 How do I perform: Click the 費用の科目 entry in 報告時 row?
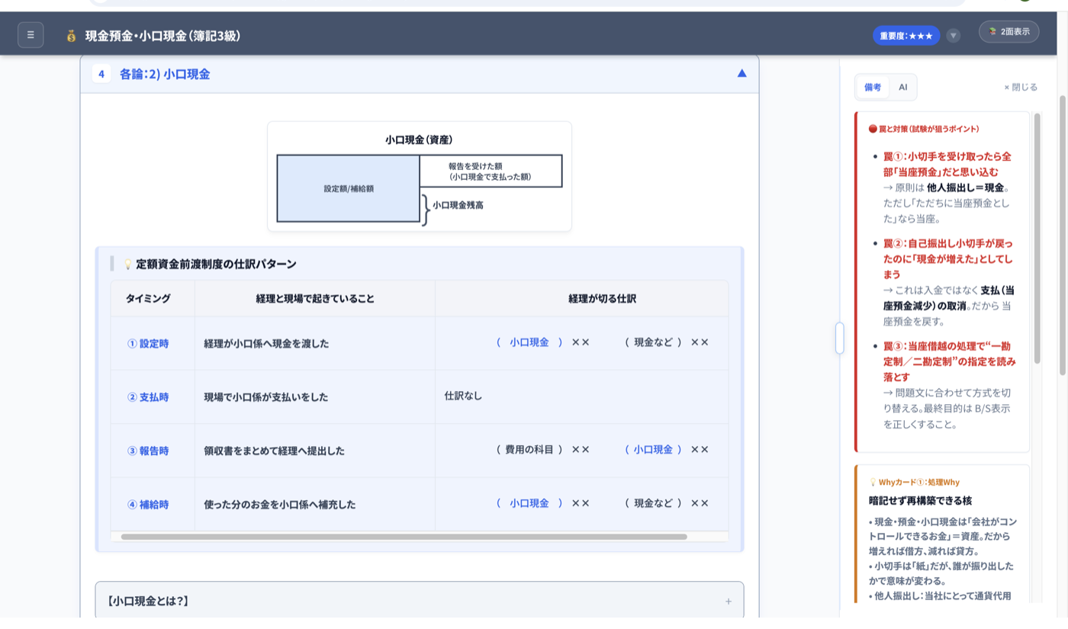click(x=529, y=450)
